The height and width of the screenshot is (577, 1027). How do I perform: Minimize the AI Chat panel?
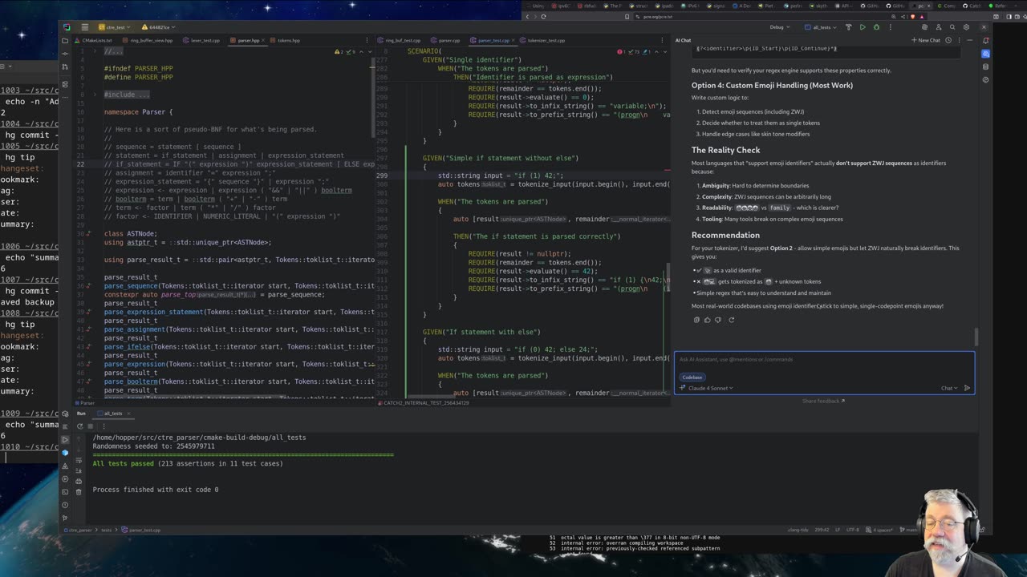coord(970,40)
